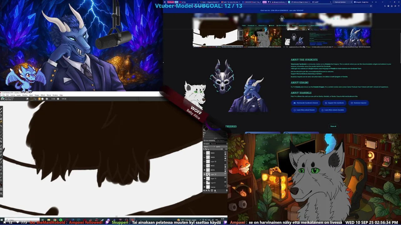
Task: Click the brush opacity icon in property bar
Action: coord(58,99)
